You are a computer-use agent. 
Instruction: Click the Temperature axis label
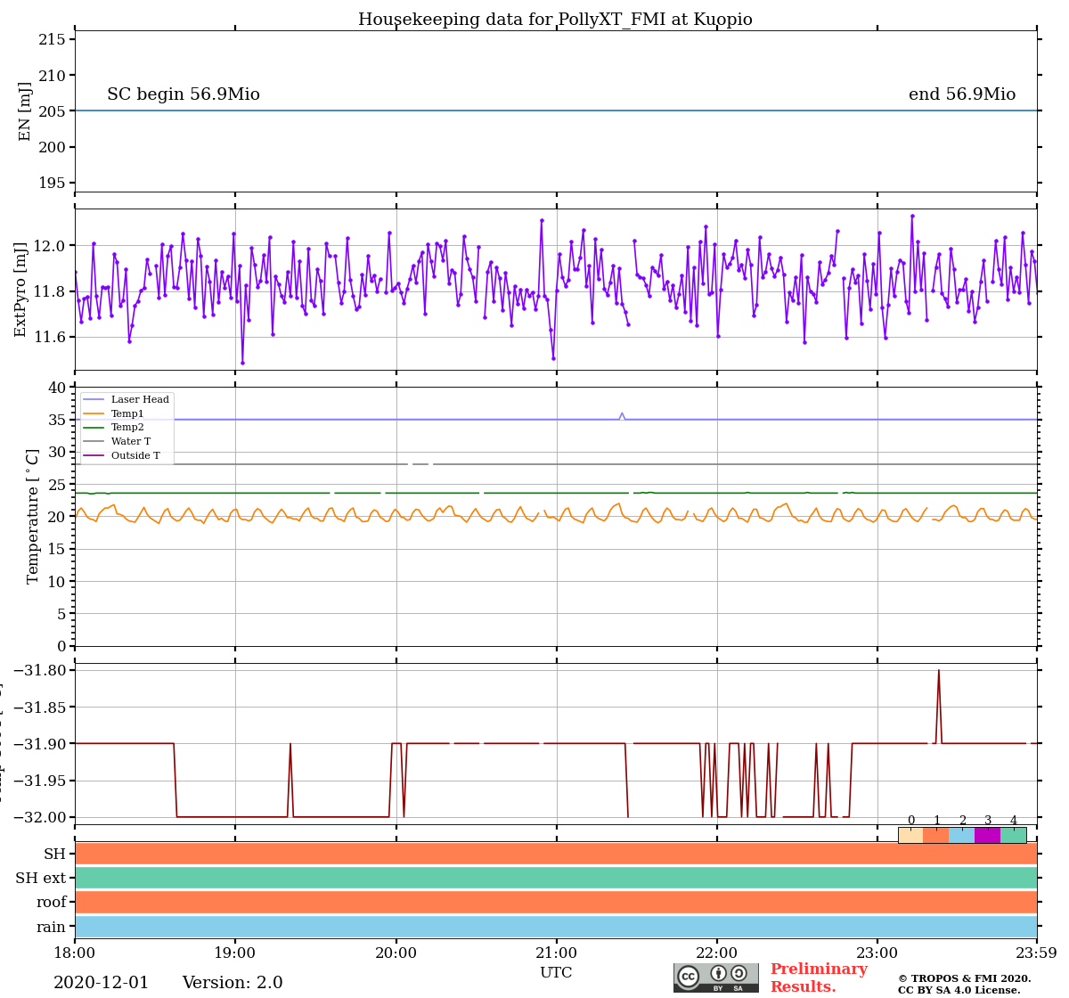(x=33, y=516)
